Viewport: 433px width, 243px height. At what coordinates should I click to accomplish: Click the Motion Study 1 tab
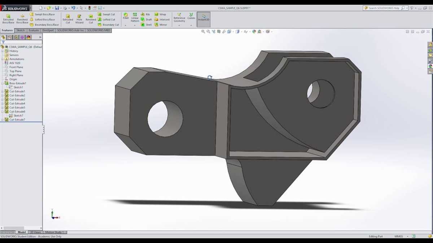click(54, 233)
